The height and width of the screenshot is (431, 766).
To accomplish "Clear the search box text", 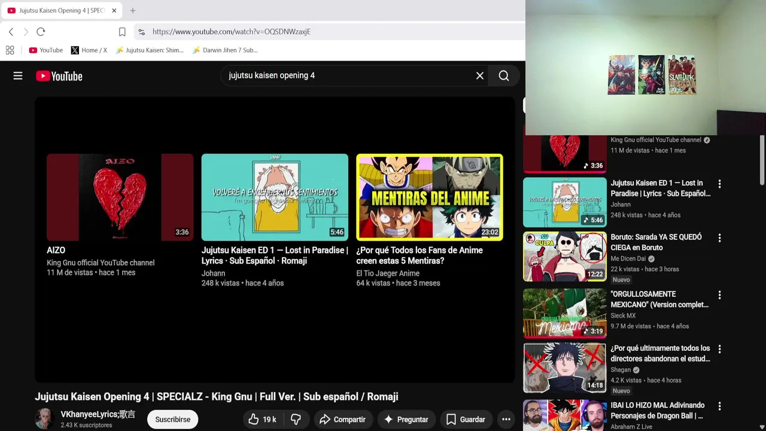I will [479, 76].
